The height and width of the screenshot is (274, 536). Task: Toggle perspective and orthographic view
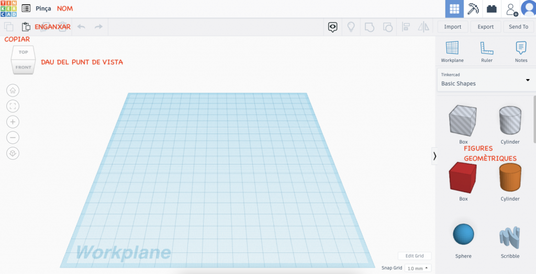(13, 153)
